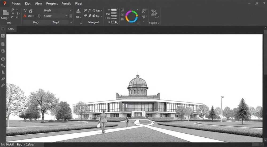Select the P tool icon in ribbon

(x=86, y=11)
